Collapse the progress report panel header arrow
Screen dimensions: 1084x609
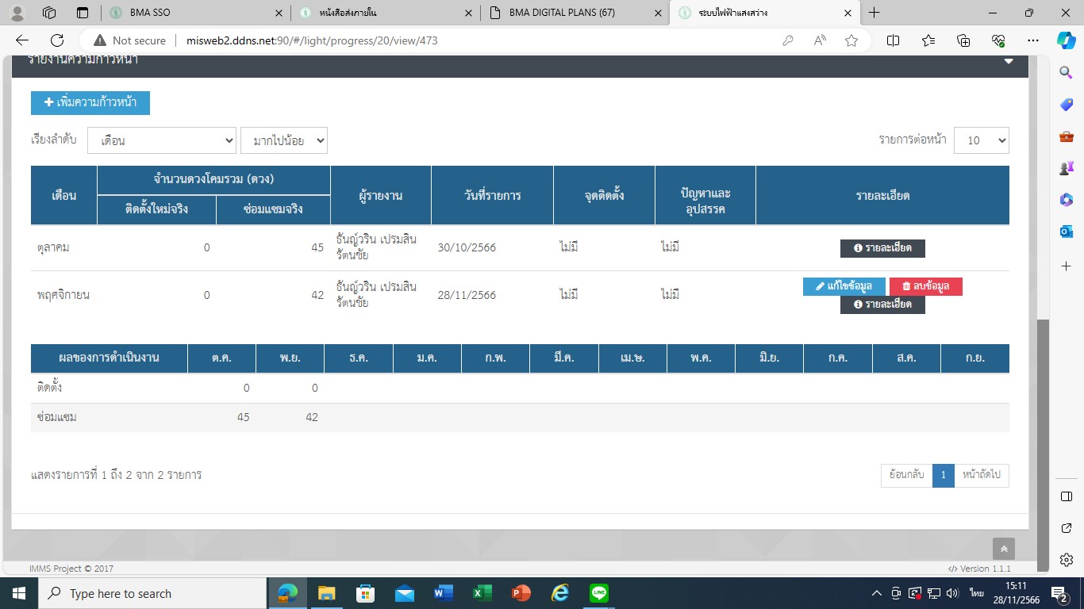tap(1009, 61)
